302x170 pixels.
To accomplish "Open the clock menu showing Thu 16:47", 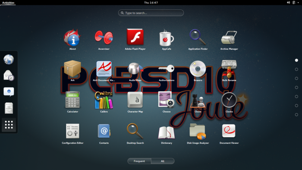I will [x=151, y=3].
